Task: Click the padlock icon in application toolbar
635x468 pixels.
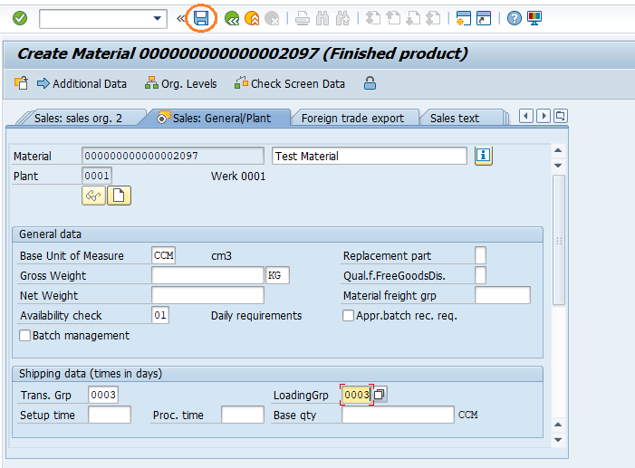Action: (x=370, y=83)
